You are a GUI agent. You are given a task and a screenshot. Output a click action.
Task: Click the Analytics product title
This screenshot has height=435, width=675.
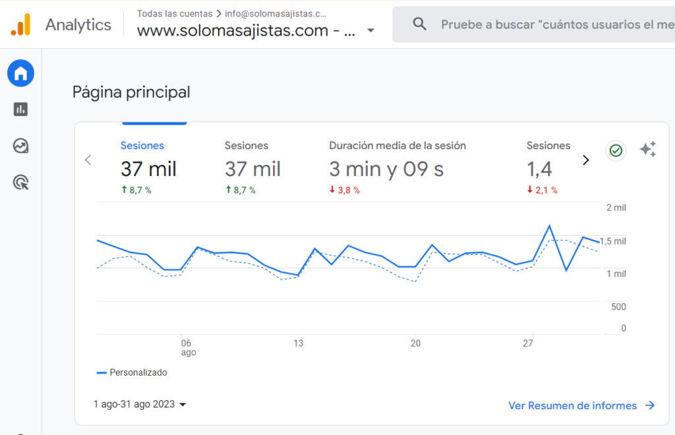[x=78, y=24]
